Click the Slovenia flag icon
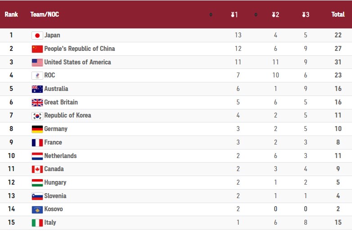The height and width of the screenshot is (231, 352). 37,196
